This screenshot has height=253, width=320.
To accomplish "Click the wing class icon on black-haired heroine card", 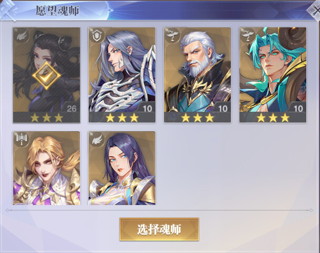I will point(21,36).
